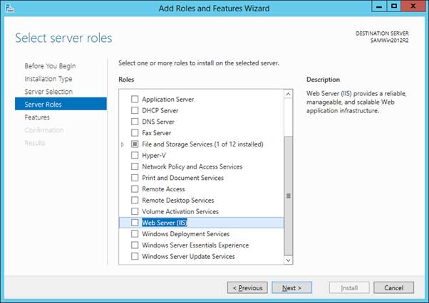The image size is (429, 303).
Task: Switch to Installation Type page
Action: tap(48, 79)
